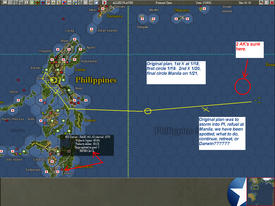The image size is (275, 206).
Task: Click the 'Samar' map label
Action: click(x=90, y=120)
